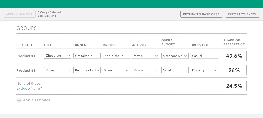Expand Product #2 Dinner dropdown showing Being cooked

pos(87,70)
